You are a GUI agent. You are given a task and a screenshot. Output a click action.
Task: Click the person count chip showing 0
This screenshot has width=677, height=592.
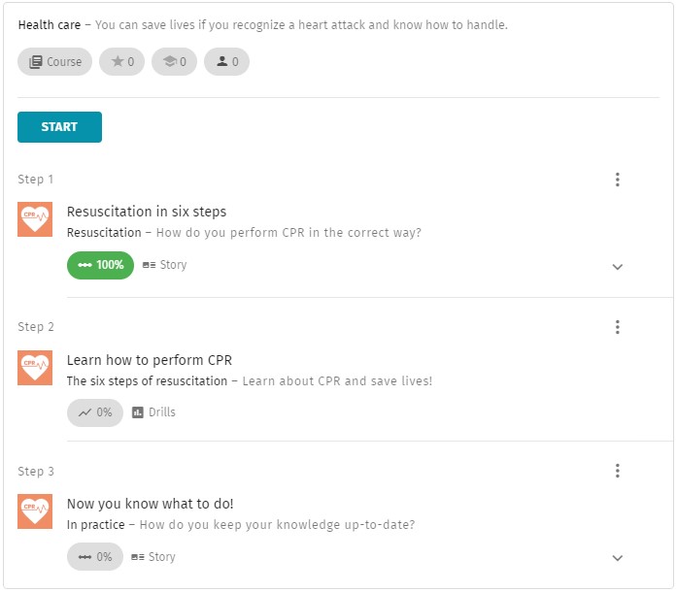(226, 62)
